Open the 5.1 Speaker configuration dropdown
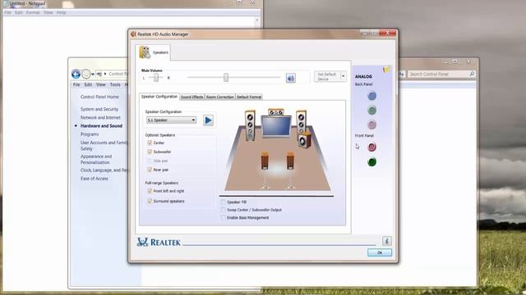Screen dimensions: 526x295 coord(172,120)
